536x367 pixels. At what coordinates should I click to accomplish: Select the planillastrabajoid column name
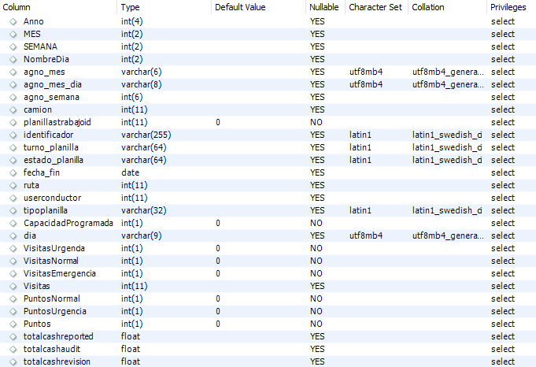pos(57,122)
